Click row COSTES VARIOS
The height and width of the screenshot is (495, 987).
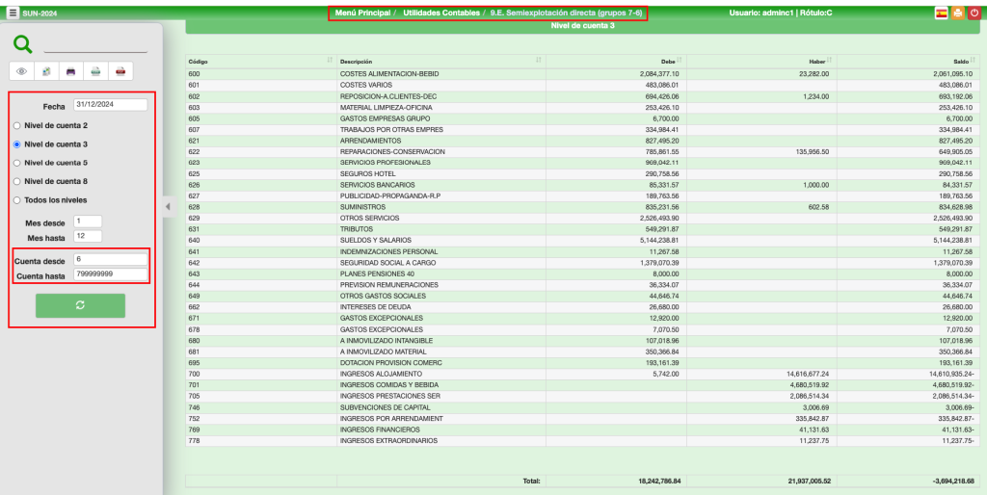click(x=583, y=85)
